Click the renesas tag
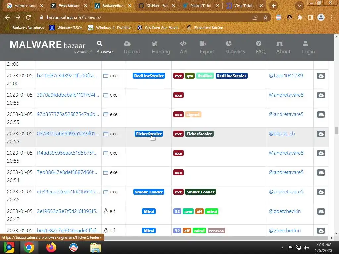The width and height of the screenshot is (339, 254). [217, 231]
